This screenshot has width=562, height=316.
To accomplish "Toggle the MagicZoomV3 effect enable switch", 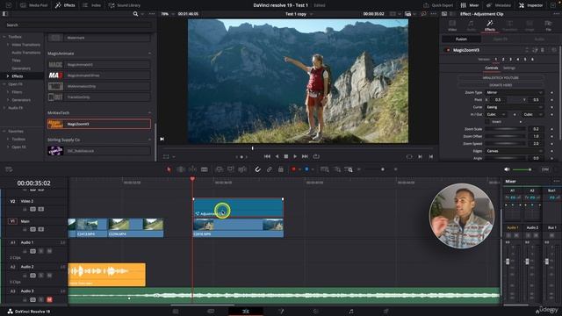I will [448, 50].
